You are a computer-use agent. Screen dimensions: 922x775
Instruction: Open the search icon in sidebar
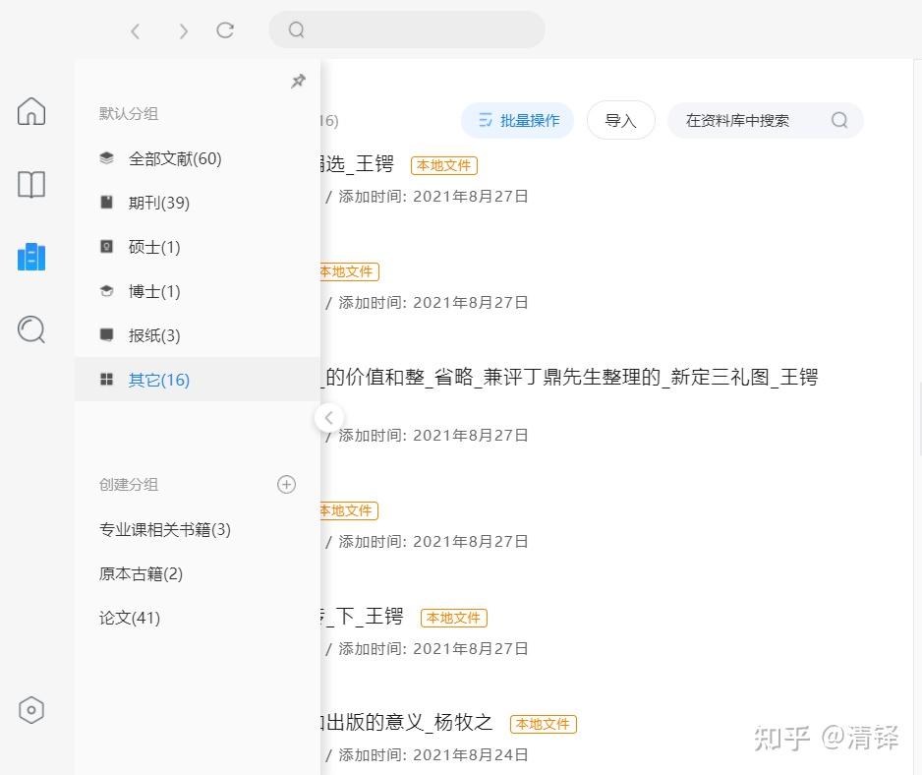pos(31,329)
